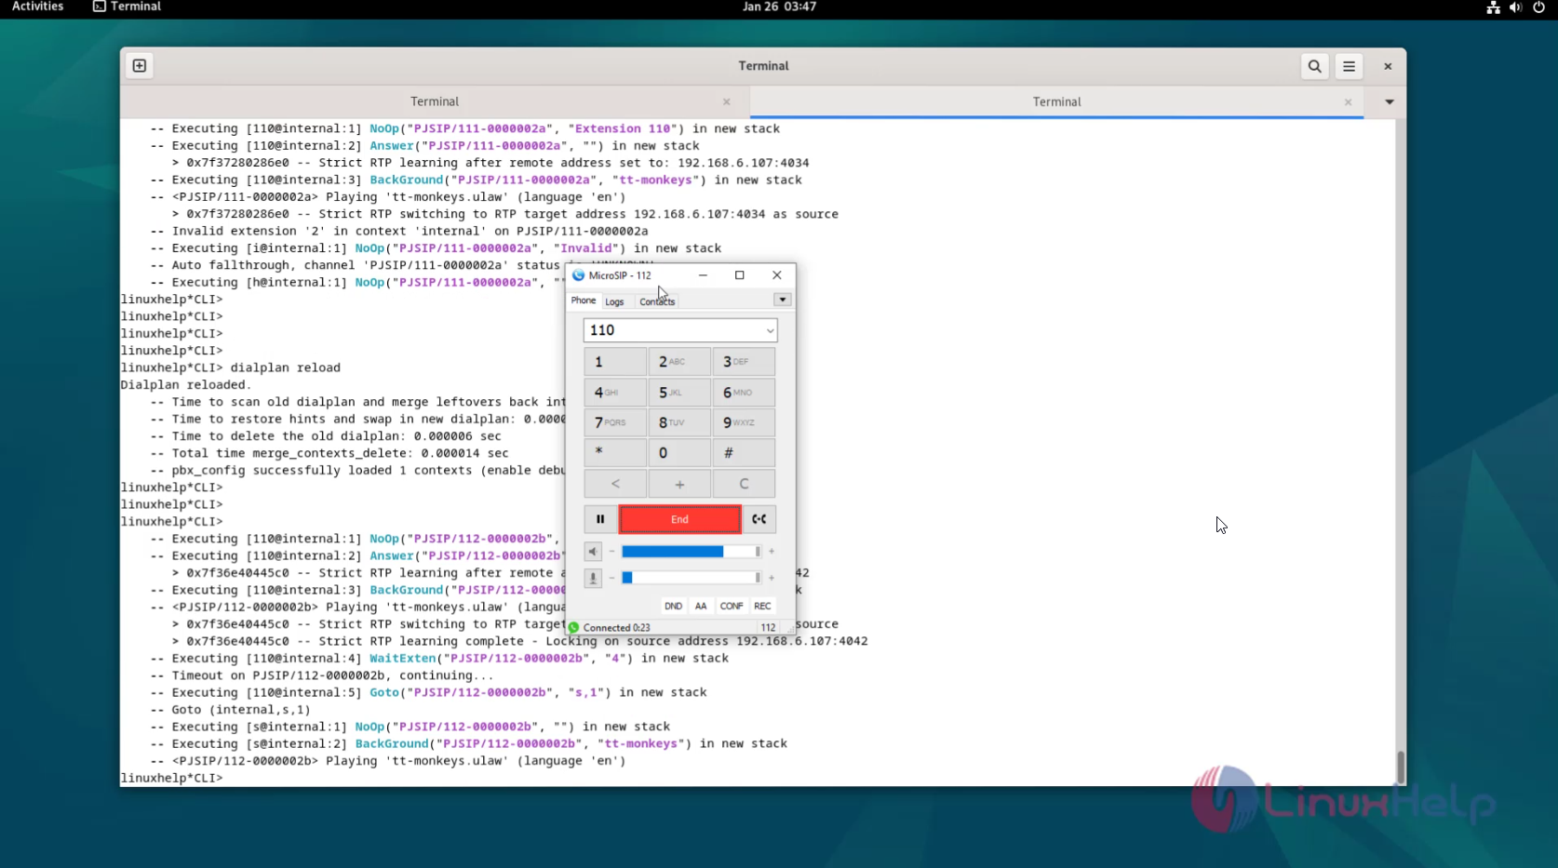Open new terminal tab icon
The width and height of the screenshot is (1558, 868).
140,66
